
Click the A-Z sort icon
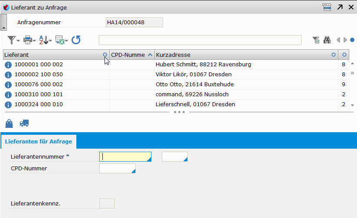click(43, 40)
